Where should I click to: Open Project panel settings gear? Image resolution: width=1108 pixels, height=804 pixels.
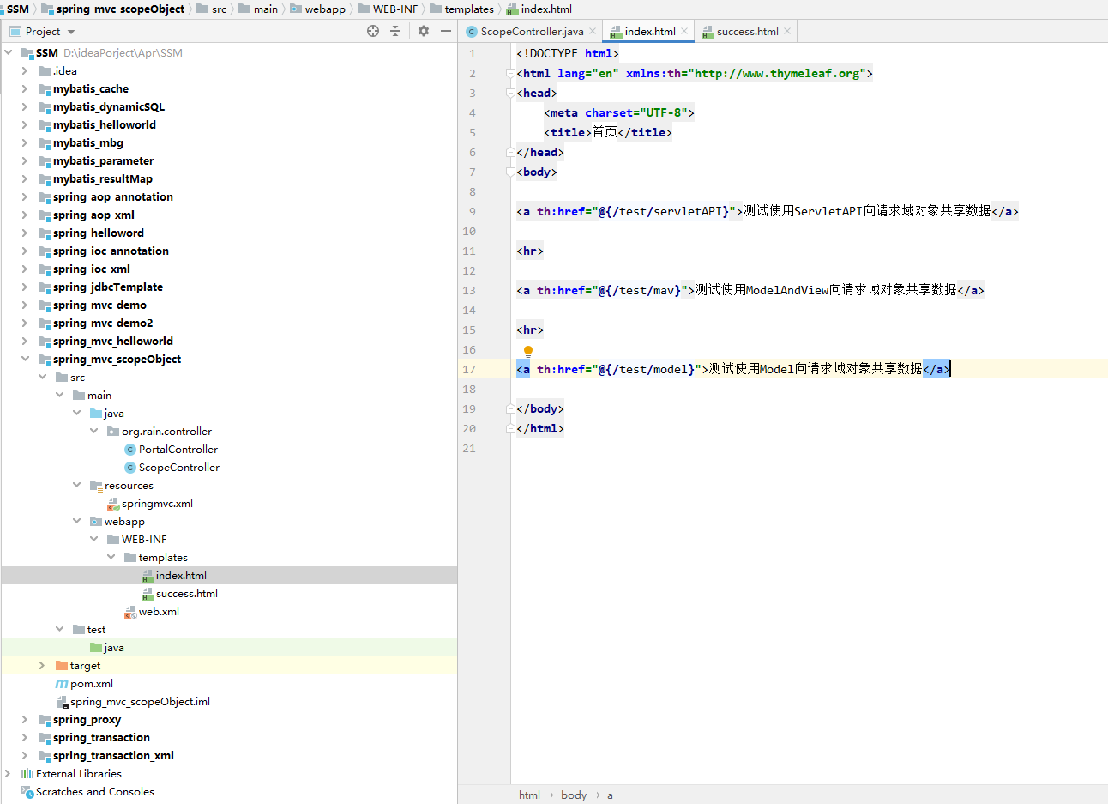click(424, 31)
